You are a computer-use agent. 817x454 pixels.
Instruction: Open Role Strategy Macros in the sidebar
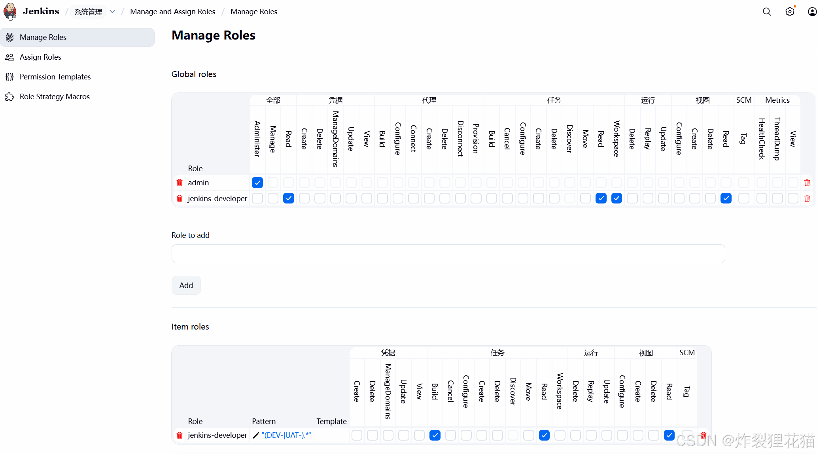click(x=55, y=96)
